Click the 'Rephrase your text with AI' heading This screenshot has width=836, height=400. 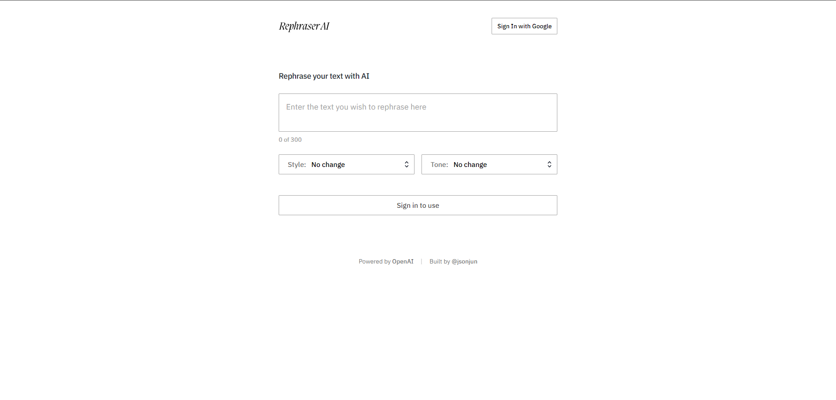[x=324, y=76]
